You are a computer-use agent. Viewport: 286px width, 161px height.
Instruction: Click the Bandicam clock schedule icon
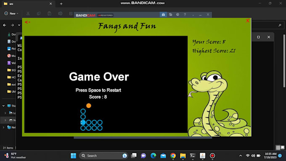coord(177,15)
